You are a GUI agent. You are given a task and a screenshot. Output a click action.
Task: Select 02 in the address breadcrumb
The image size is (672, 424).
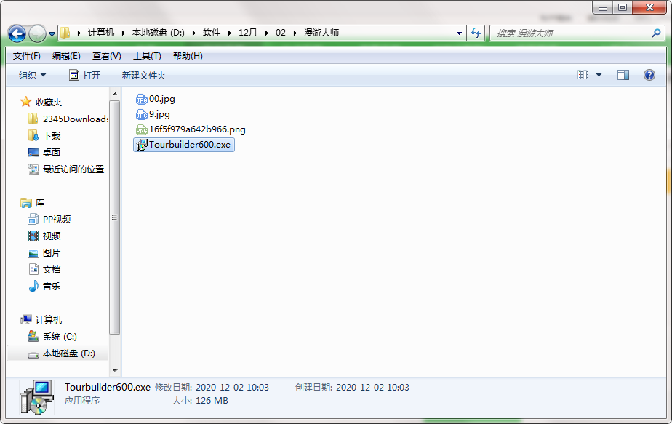pos(281,33)
